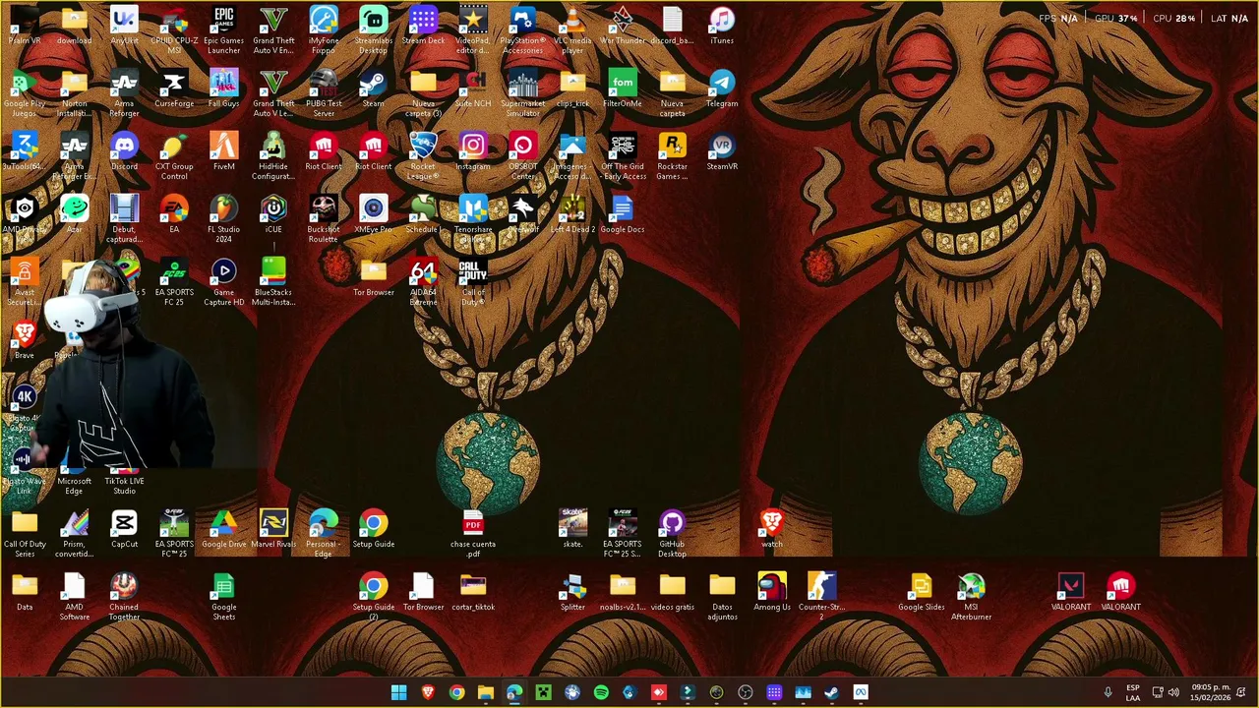Open iTunes desktop shortcut
This screenshot has width=1259, height=708.
722,27
